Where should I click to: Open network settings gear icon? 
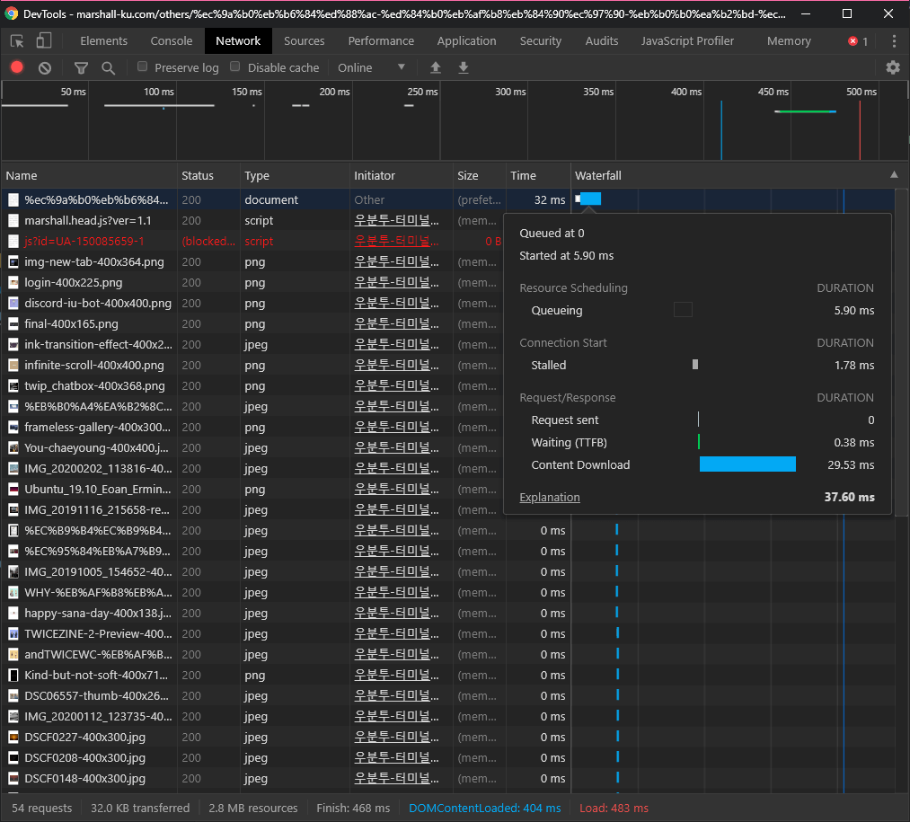(x=892, y=67)
